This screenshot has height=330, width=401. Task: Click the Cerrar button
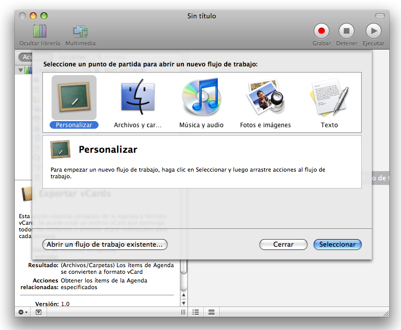[x=284, y=244]
